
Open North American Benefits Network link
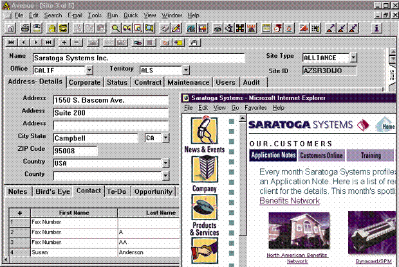[297, 258]
